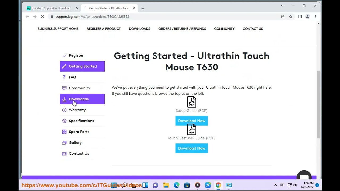Open Community in top navigation

click(x=224, y=29)
